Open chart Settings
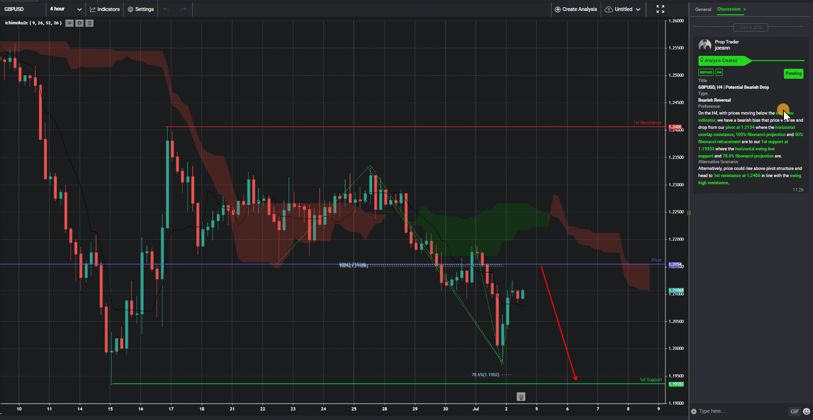The image size is (813, 420). pyautogui.click(x=141, y=9)
